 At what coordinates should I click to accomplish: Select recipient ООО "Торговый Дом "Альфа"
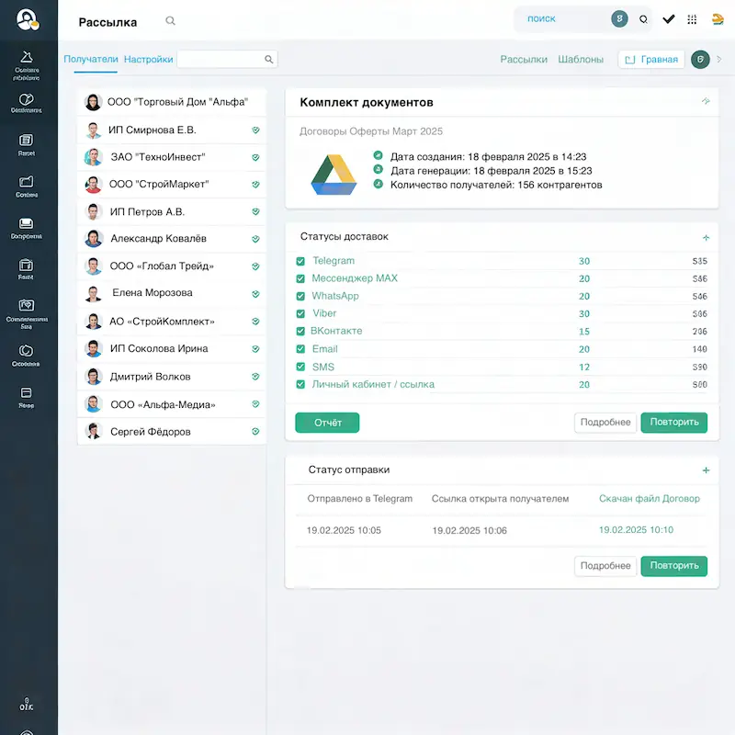tap(172, 102)
